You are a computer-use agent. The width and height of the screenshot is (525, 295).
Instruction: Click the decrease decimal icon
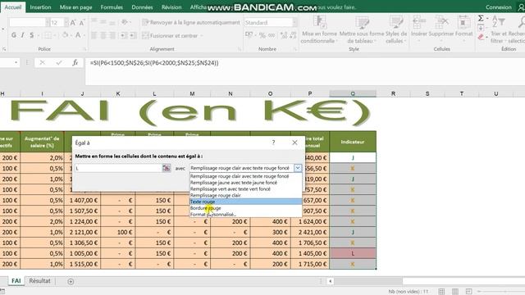[294, 34]
